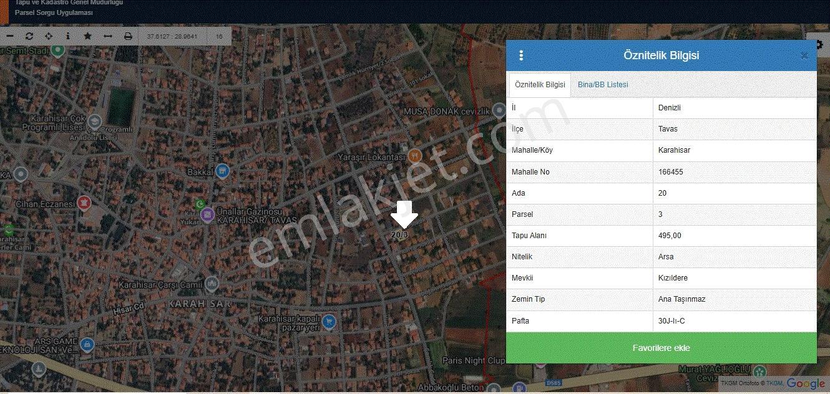Open favorites star icon in toolbar

coord(87,36)
